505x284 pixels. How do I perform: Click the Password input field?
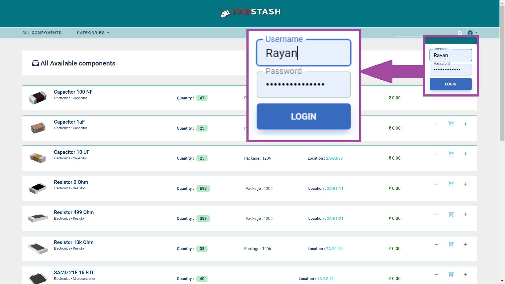coord(451,70)
